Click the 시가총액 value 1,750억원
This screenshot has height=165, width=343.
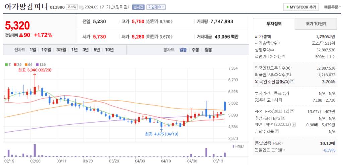325,37
